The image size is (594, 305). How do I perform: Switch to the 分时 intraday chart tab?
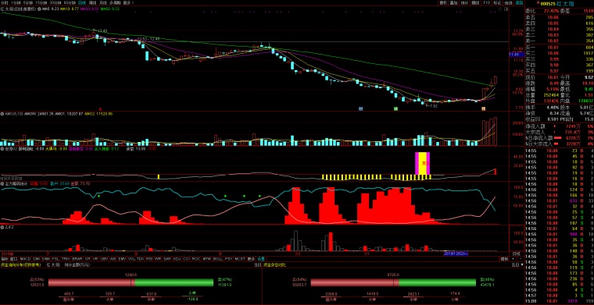point(4,2)
